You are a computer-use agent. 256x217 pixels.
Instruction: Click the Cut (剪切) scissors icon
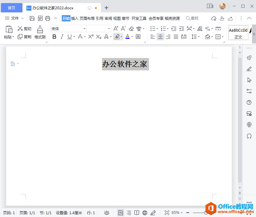click(20, 29)
